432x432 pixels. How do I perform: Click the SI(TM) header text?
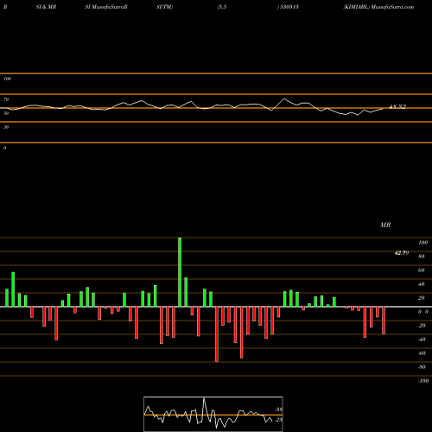164,7
